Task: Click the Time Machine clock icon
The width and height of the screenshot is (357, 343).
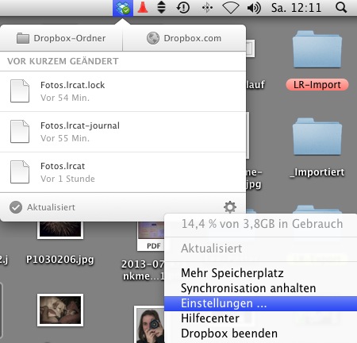Action: tap(183, 8)
